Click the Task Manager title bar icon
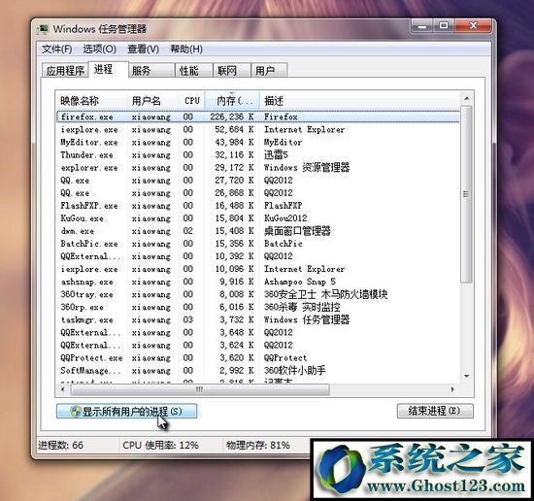This screenshot has width=534, height=501. (x=43, y=29)
